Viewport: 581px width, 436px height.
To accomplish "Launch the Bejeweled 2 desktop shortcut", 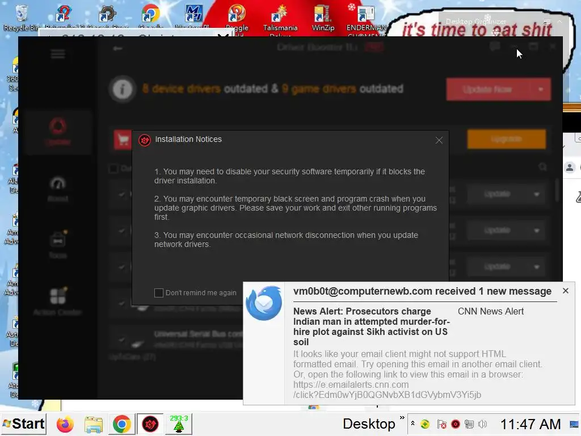I will coord(64,16).
